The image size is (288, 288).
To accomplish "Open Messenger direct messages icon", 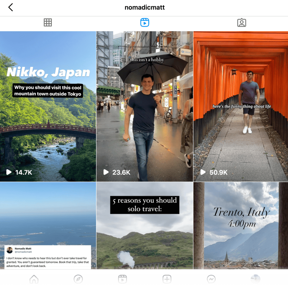I will click(x=211, y=279).
